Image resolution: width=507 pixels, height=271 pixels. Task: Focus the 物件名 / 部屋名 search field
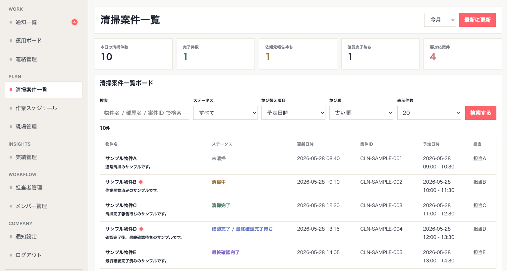coord(144,113)
